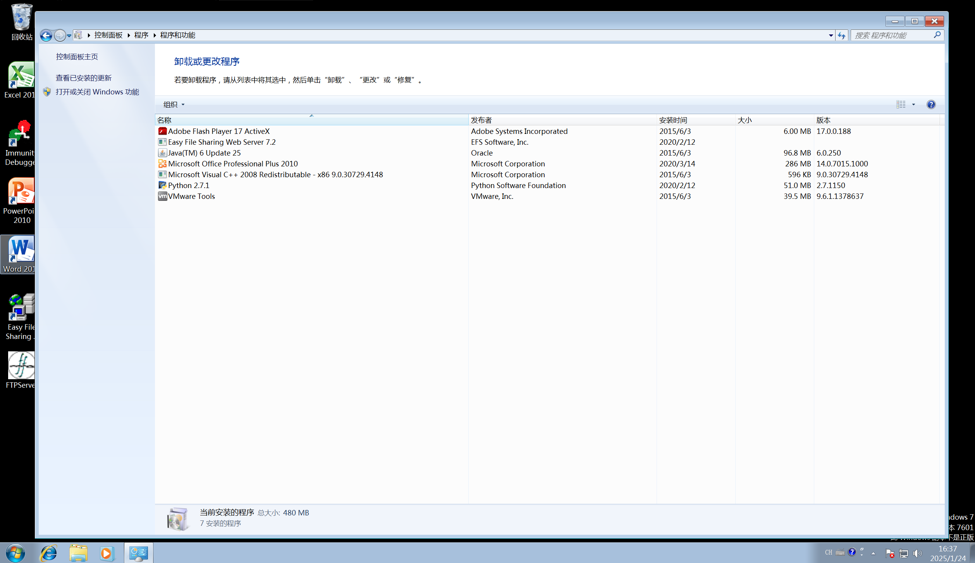Sort the list by the 发布者 column header
This screenshot has width=975, height=563.
[x=481, y=120]
